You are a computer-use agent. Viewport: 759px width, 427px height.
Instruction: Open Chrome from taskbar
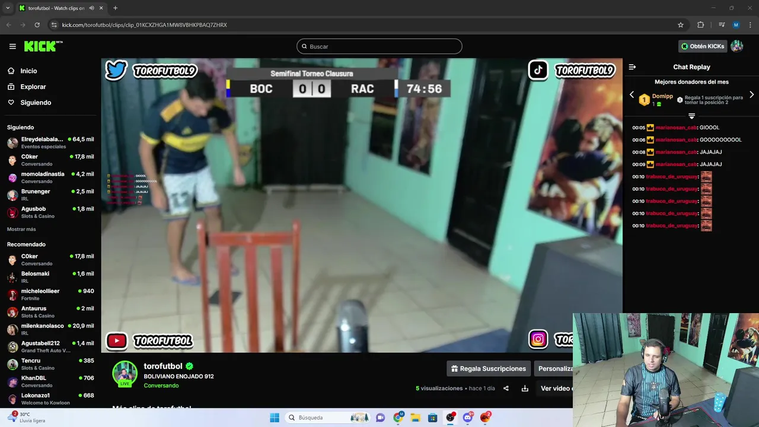(x=398, y=418)
